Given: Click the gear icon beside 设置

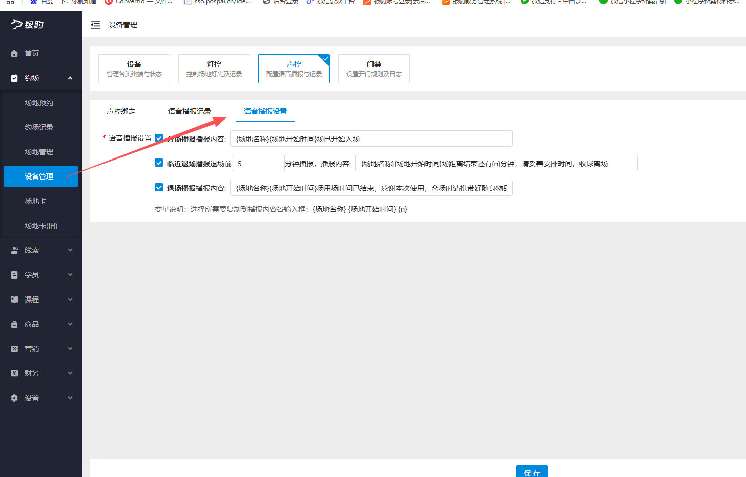Looking at the screenshot, I should pos(13,397).
